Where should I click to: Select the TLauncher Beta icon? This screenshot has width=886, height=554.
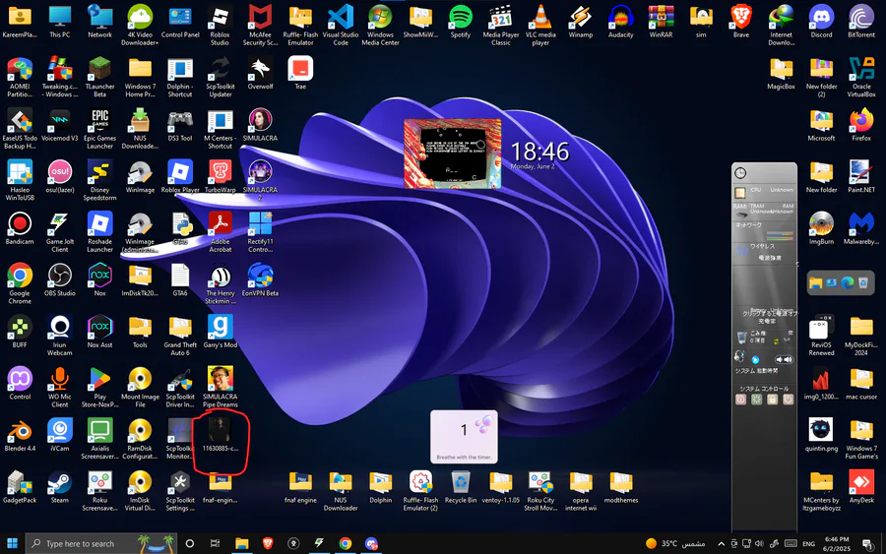click(x=100, y=77)
